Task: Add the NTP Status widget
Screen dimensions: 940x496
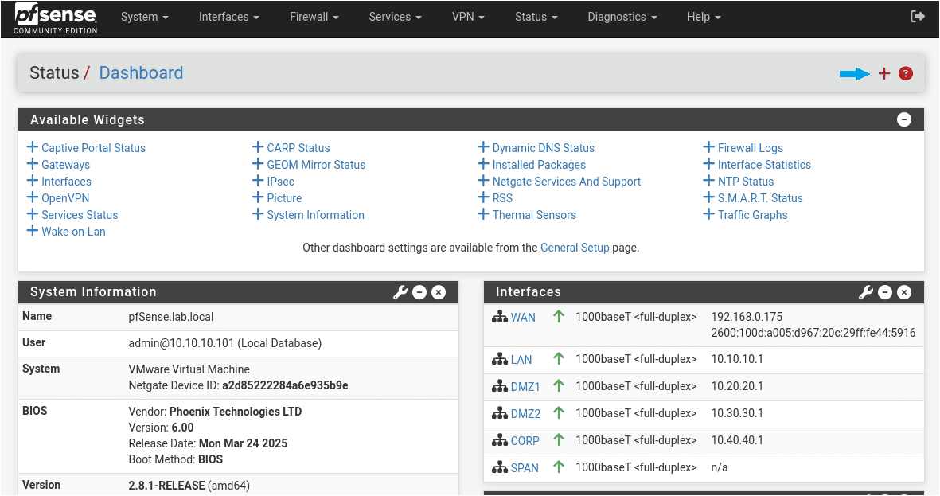Action: click(739, 182)
